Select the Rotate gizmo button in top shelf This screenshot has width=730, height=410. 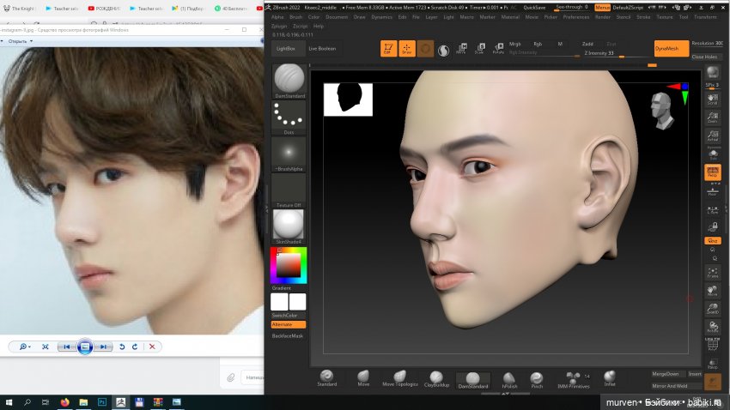pos(498,48)
